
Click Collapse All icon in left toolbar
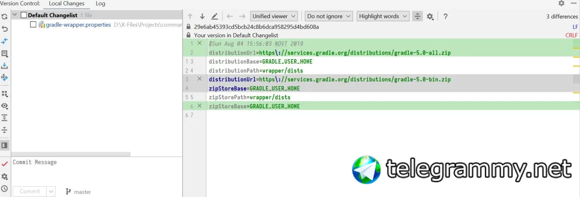click(5, 130)
